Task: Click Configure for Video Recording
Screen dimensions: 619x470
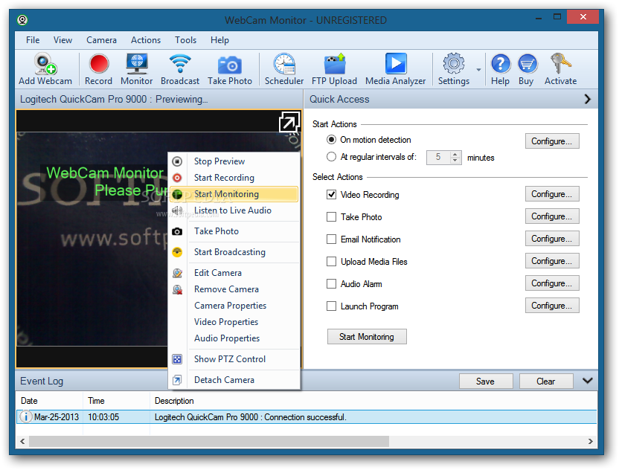Action: [552, 194]
